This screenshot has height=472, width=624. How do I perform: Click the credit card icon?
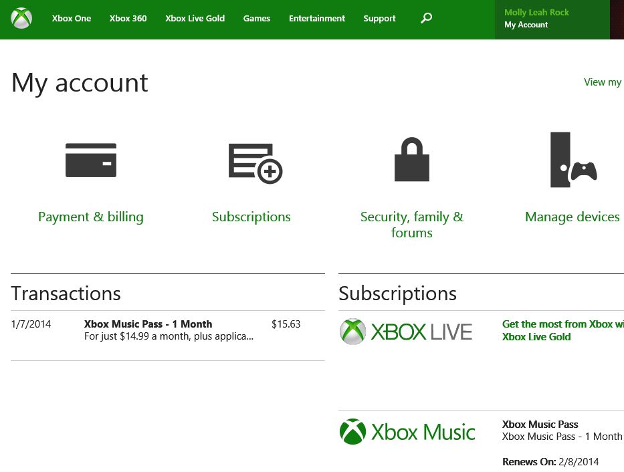[91, 160]
